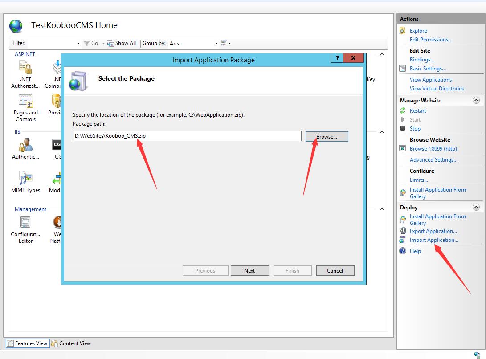Viewport: 486px width, 359px height.
Task: Open the Authentication feature icon
Action: click(x=25, y=145)
